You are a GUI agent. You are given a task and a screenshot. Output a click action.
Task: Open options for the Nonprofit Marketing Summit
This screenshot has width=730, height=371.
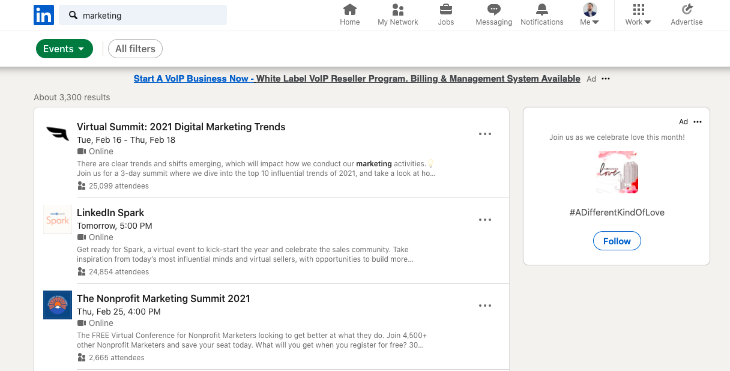[484, 306]
